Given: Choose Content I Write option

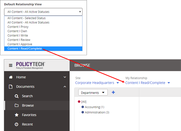Looking at the screenshot, I should (x=43, y=36).
